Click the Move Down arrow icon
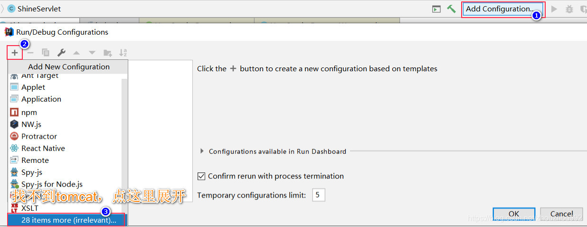587x227 pixels. tap(92, 53)
